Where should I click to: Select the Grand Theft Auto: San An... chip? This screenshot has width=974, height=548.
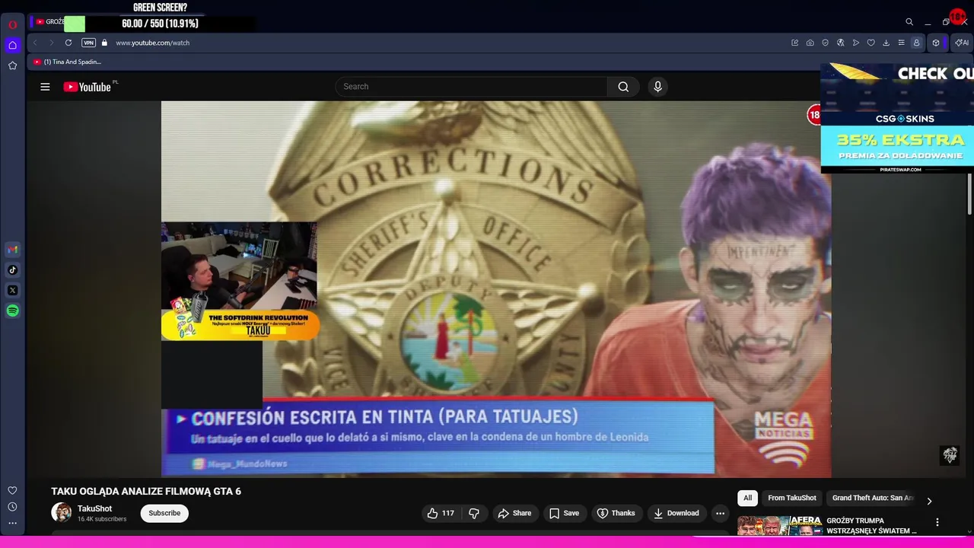pos(872,498)
